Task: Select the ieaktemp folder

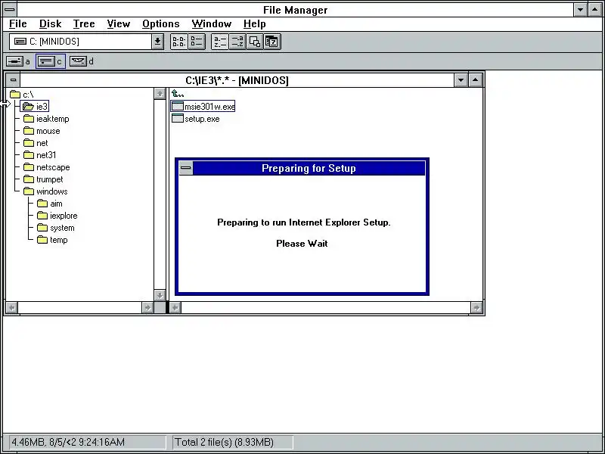Action: tap(46, 119)
